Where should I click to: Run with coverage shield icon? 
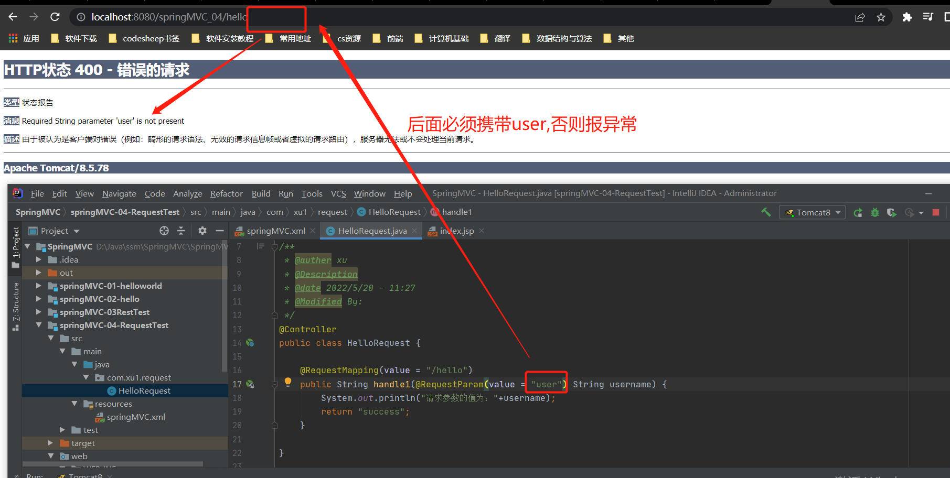tap(891, 212)
